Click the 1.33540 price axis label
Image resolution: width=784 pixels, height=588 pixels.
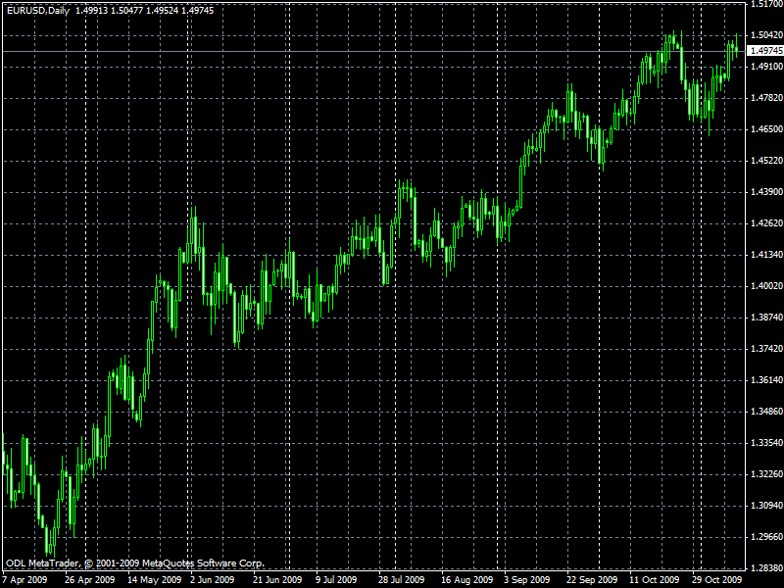coord(766,443)
